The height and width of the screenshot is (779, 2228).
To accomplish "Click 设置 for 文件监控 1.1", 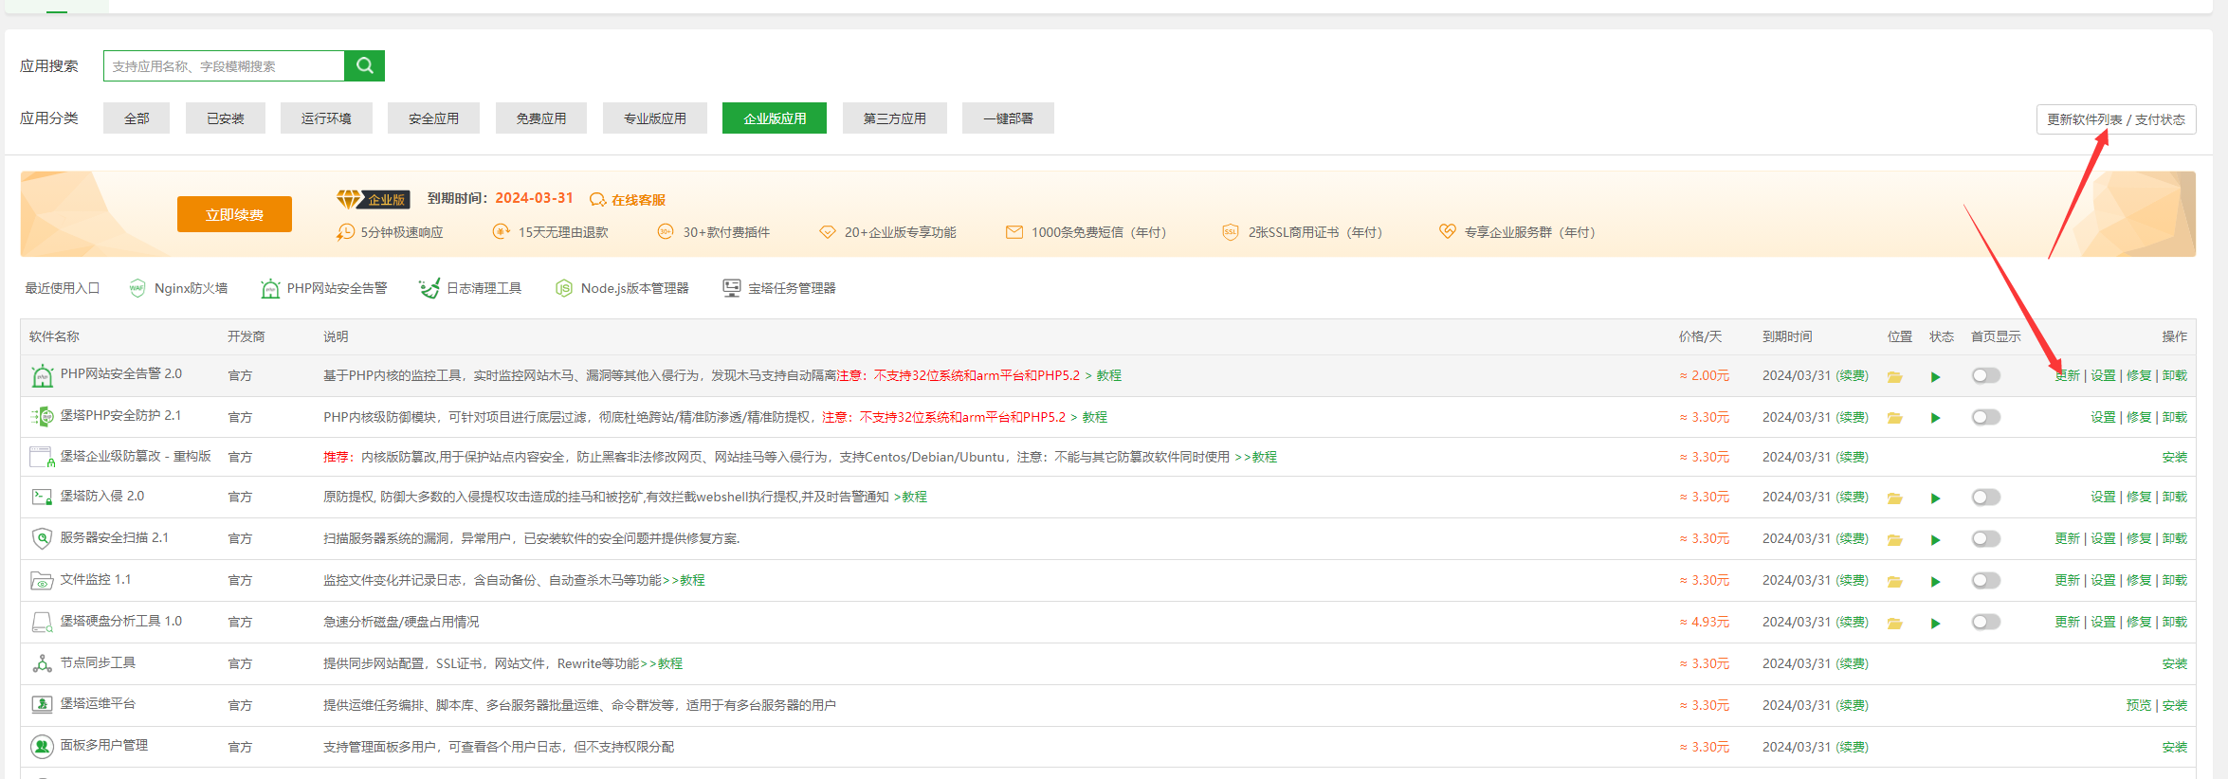I will pyautogui.click(x=2103, y=581).
